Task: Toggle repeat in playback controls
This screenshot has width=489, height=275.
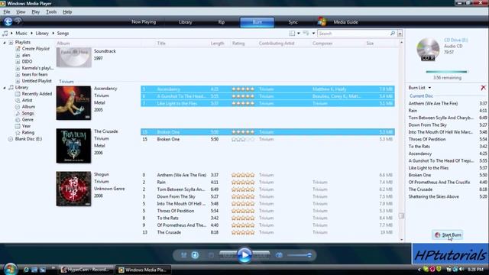Action: tap(195, 255)
